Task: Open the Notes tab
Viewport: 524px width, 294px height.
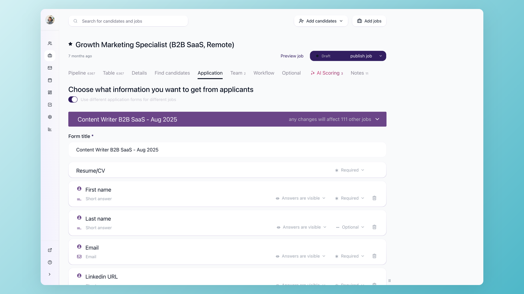Action: tap(359, 73)
